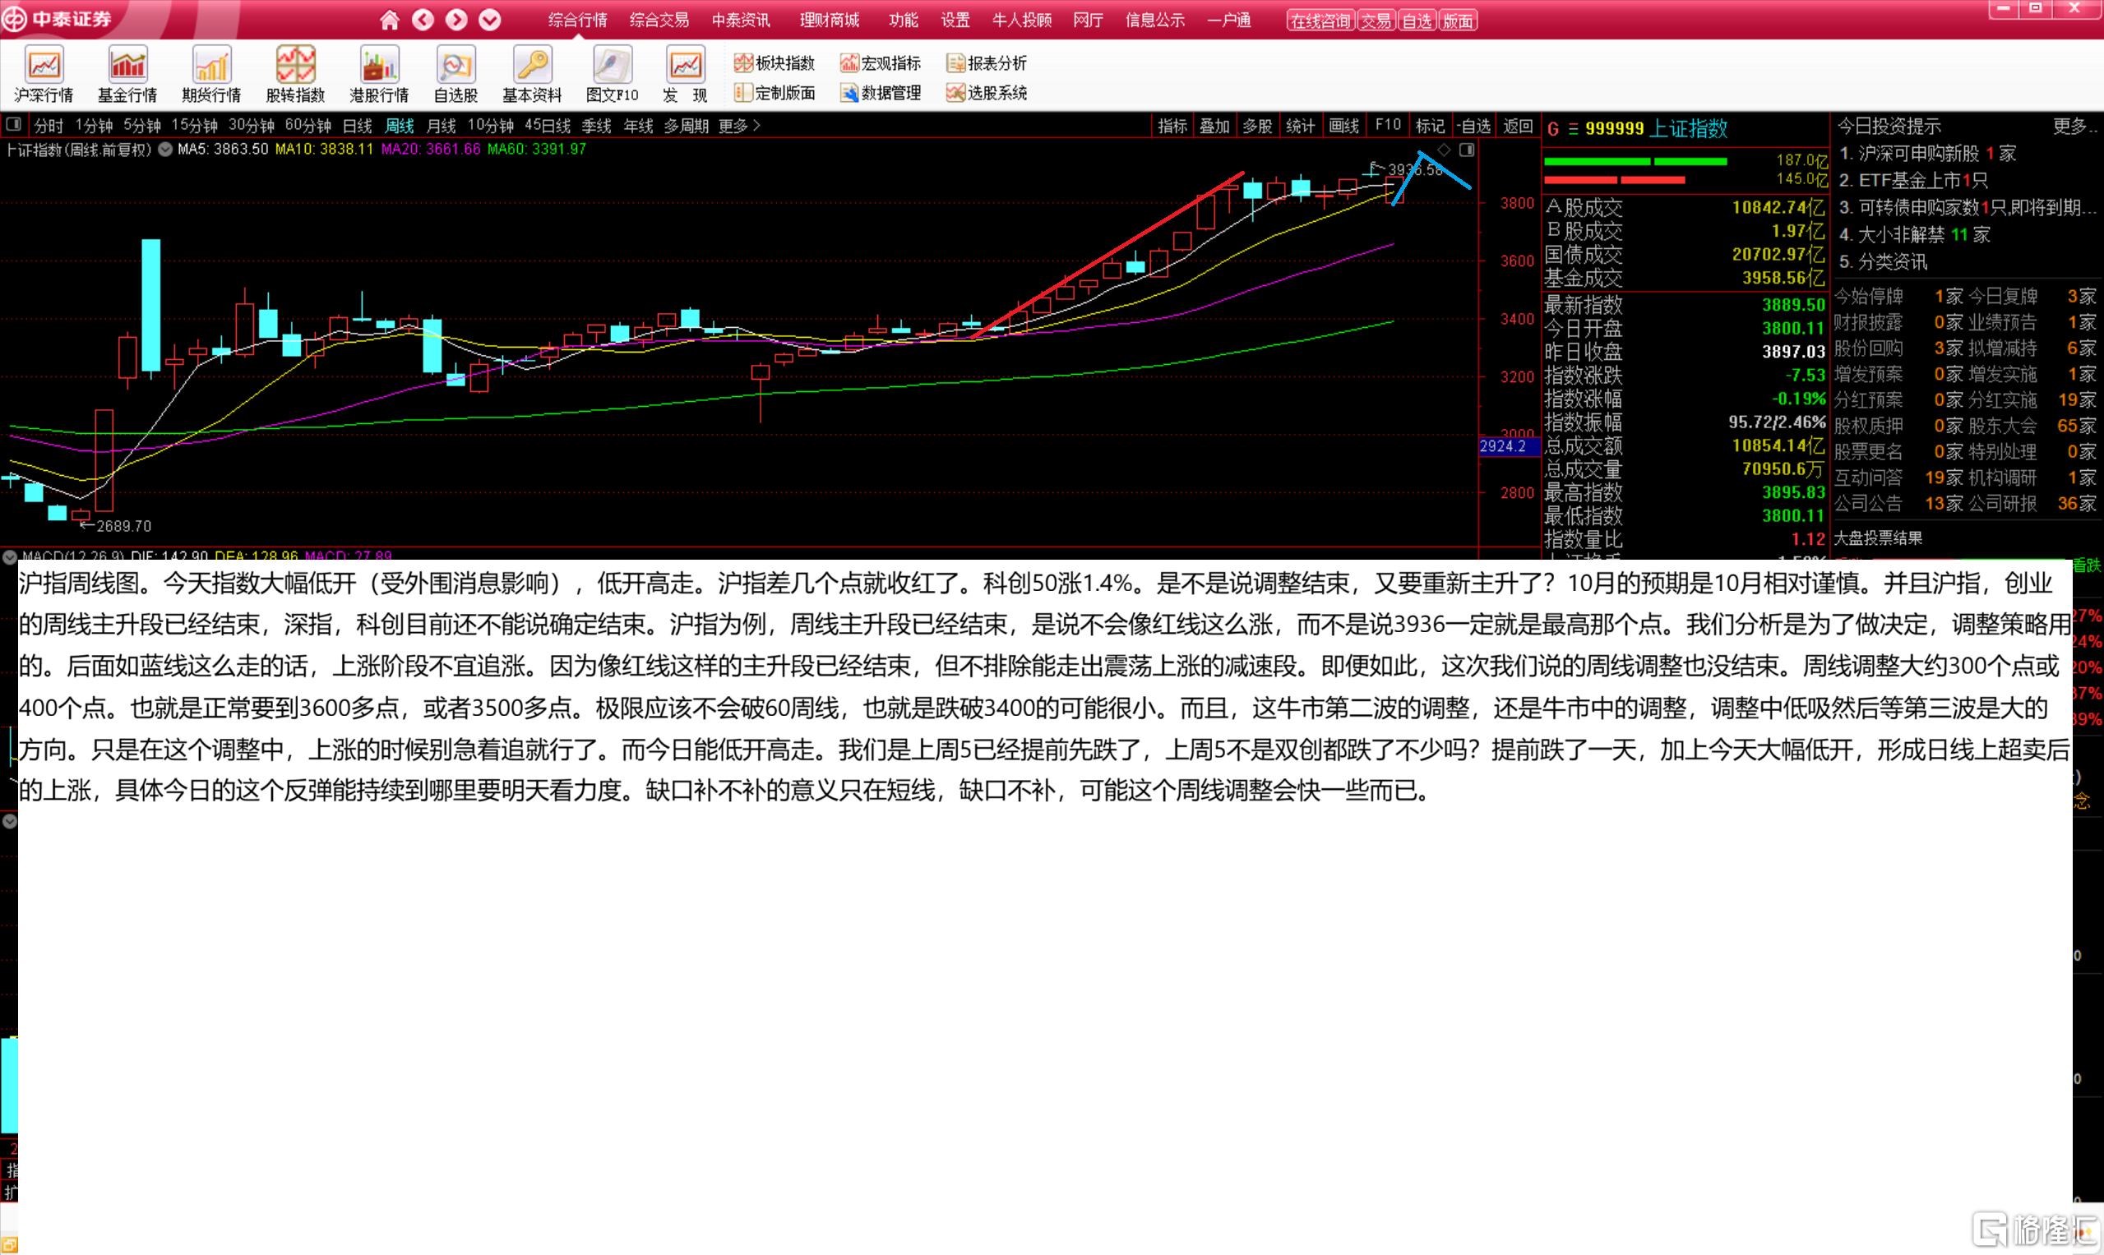Click the home icon in title bar
Viewport: 2104px width, 1255px height.
coord(389,21)
